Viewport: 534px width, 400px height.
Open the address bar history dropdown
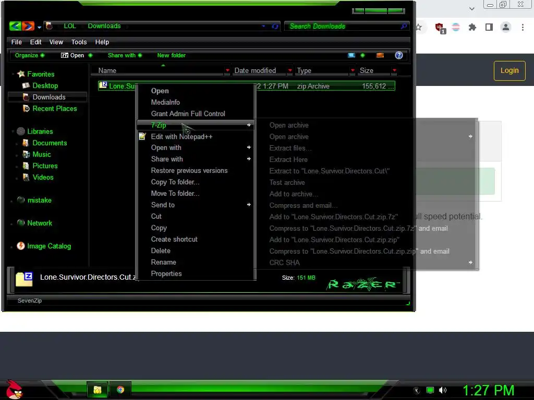[263, 26]
